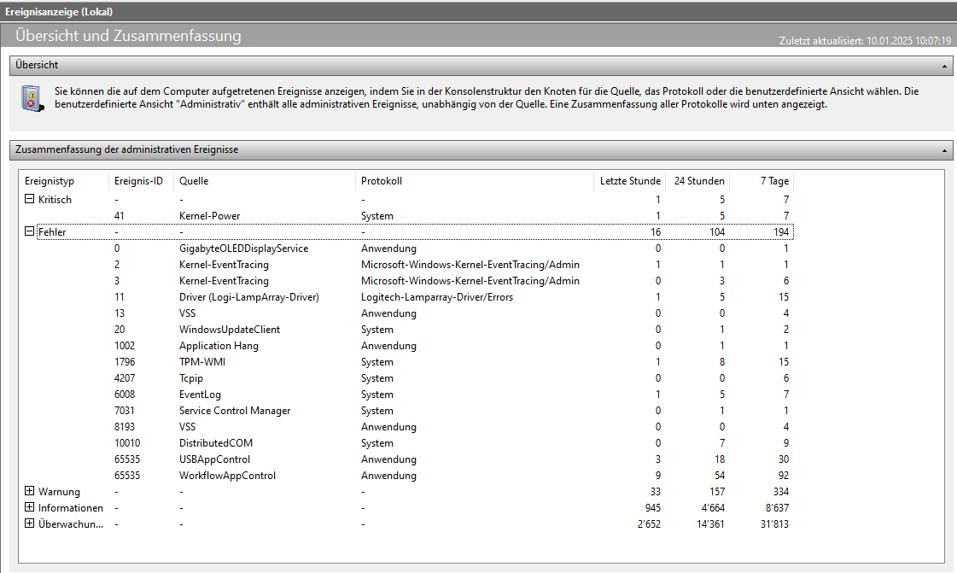Click the Fehler row label
957x573 pixels.
52,232
